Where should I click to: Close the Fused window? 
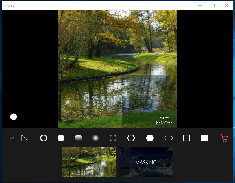click(227, 5)
